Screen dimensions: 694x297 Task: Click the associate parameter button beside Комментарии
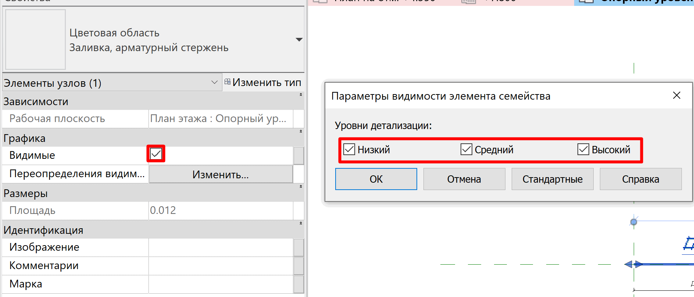(298, 266)
